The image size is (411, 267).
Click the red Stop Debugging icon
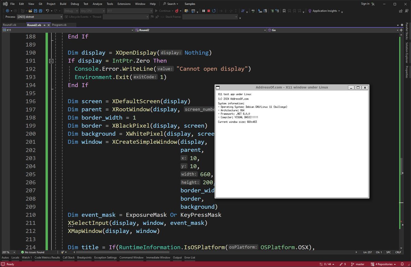point(209,11)
